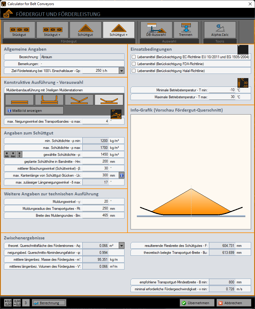Open the Ziel-Förderleistung Qp dropdown
This screenshot has height=309, width=255.
coord(121,71)
